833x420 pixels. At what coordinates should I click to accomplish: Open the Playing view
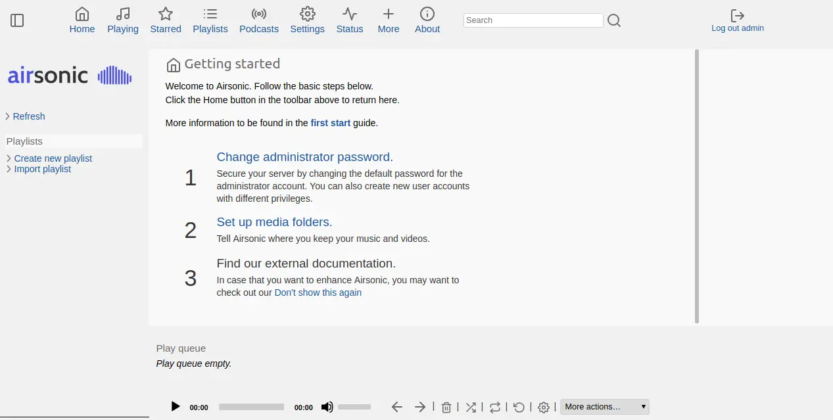[x=123, y=20]
